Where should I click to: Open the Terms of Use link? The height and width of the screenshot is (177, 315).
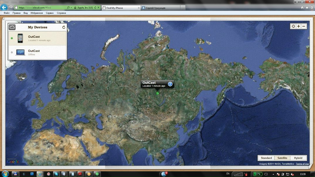[302, 164]
